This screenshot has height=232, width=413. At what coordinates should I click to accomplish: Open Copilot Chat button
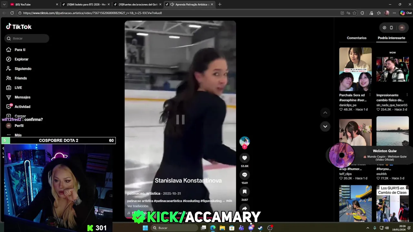pos(406,13)
